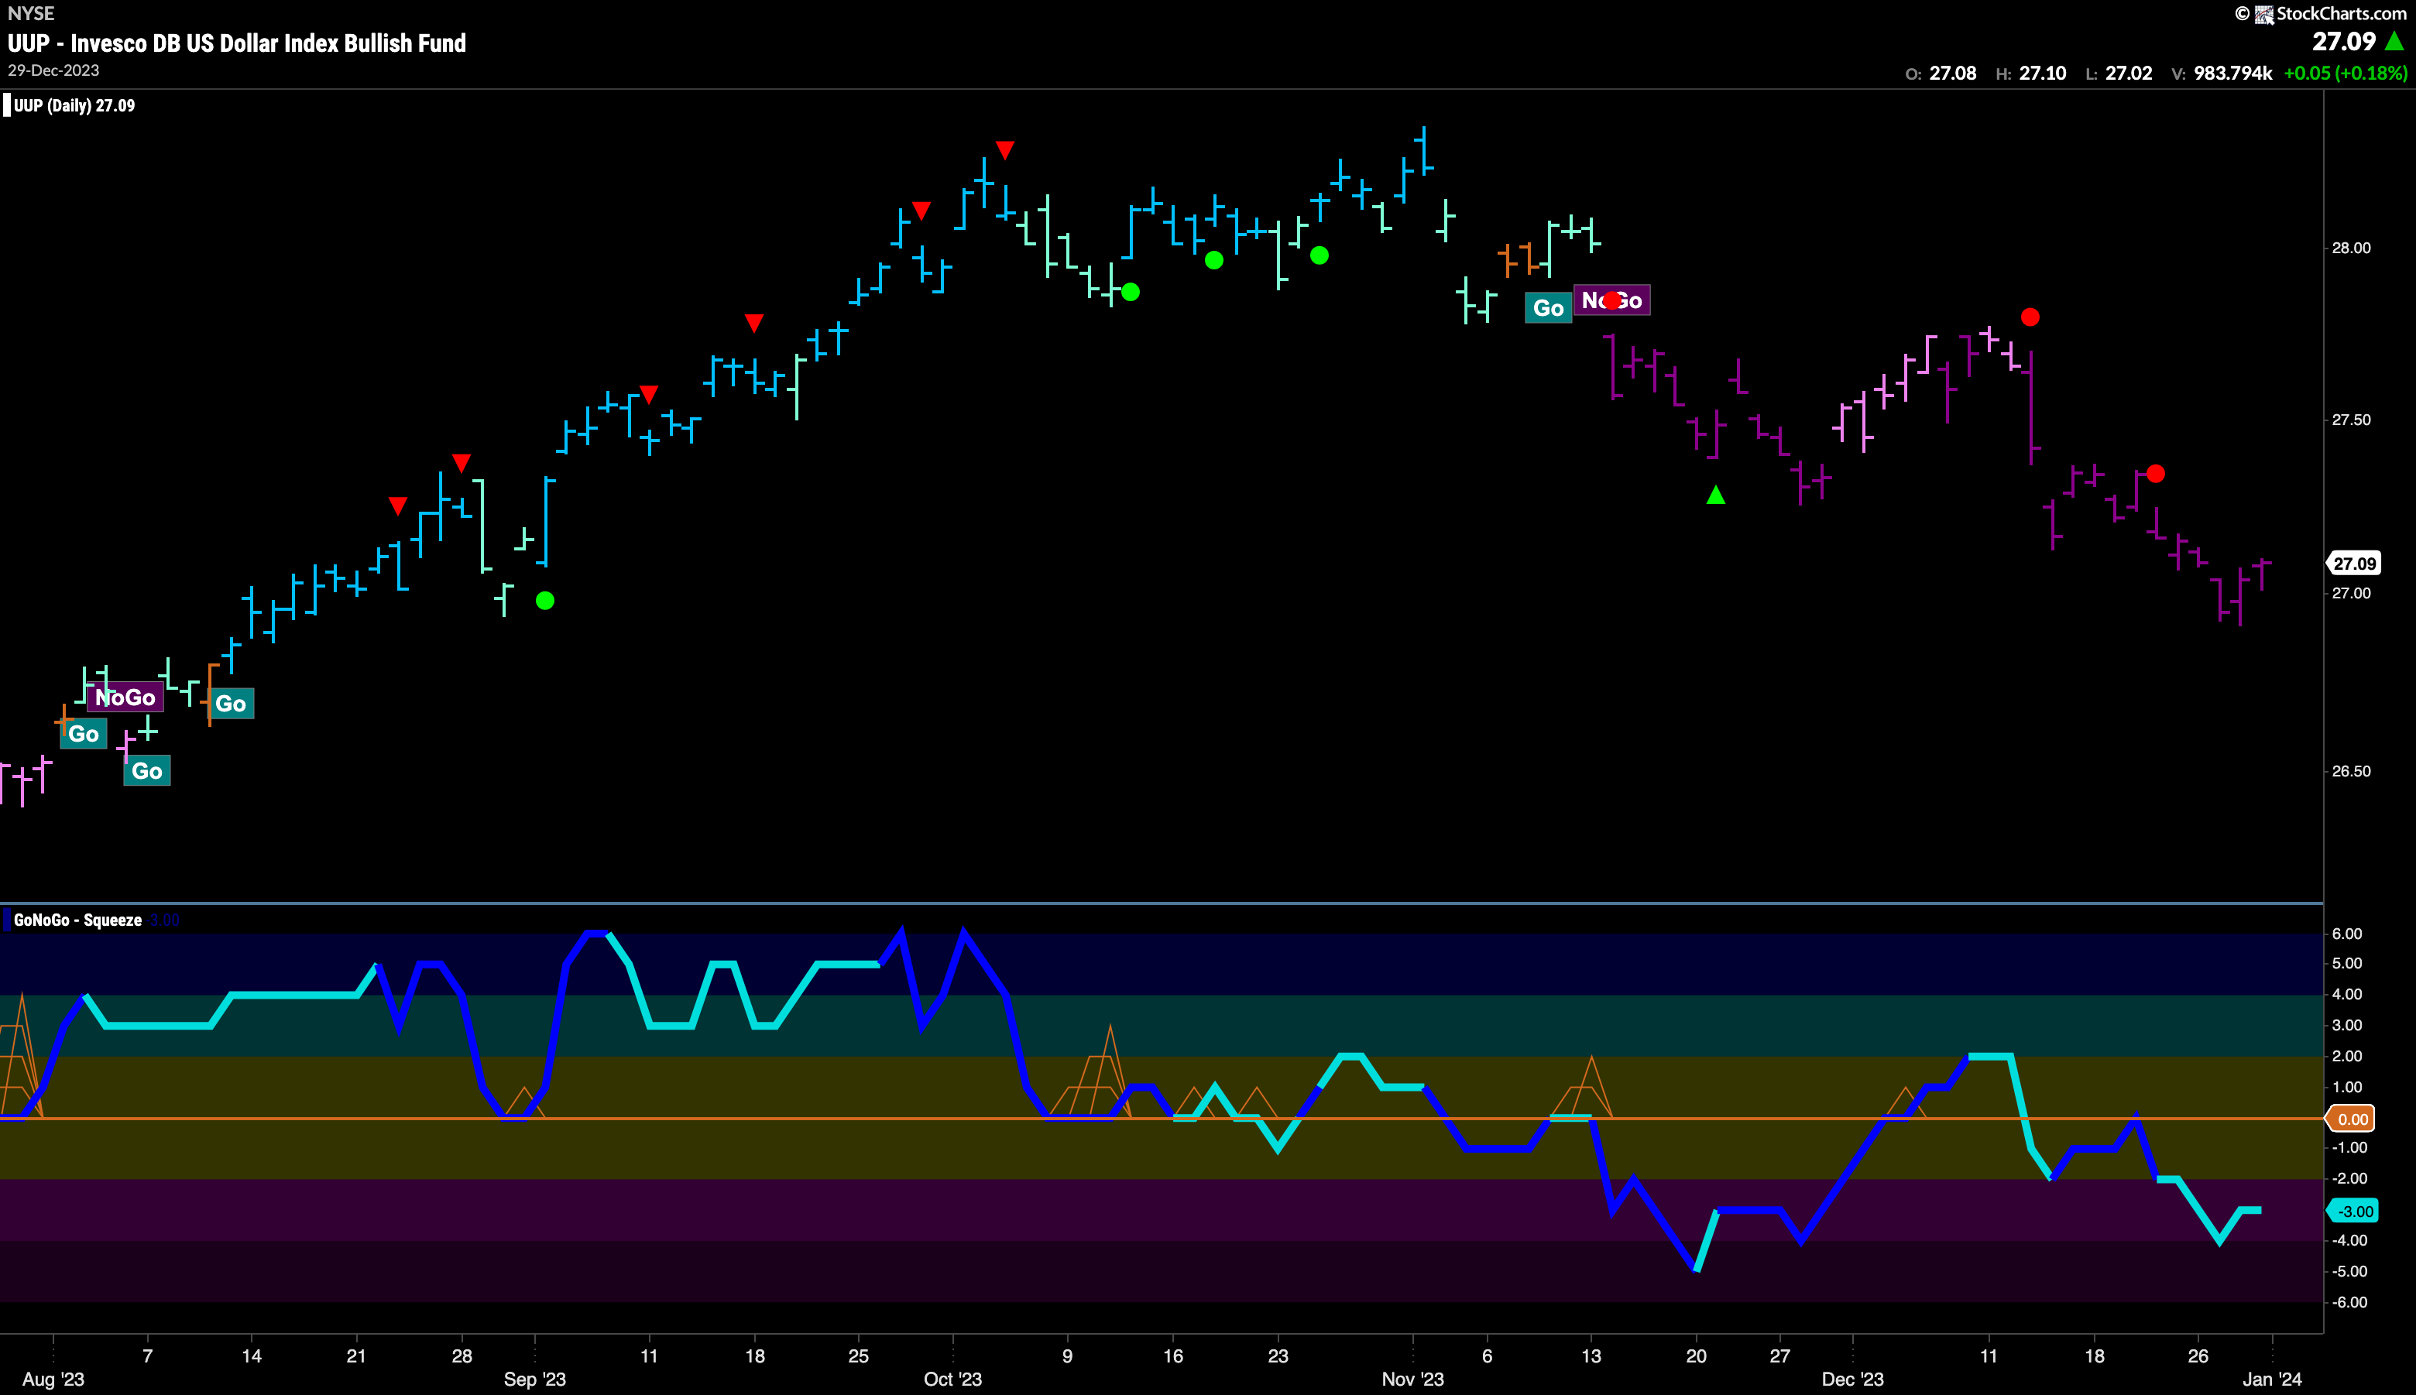
Task: Click the Go label in November
Action: [x=1549, y=307]
